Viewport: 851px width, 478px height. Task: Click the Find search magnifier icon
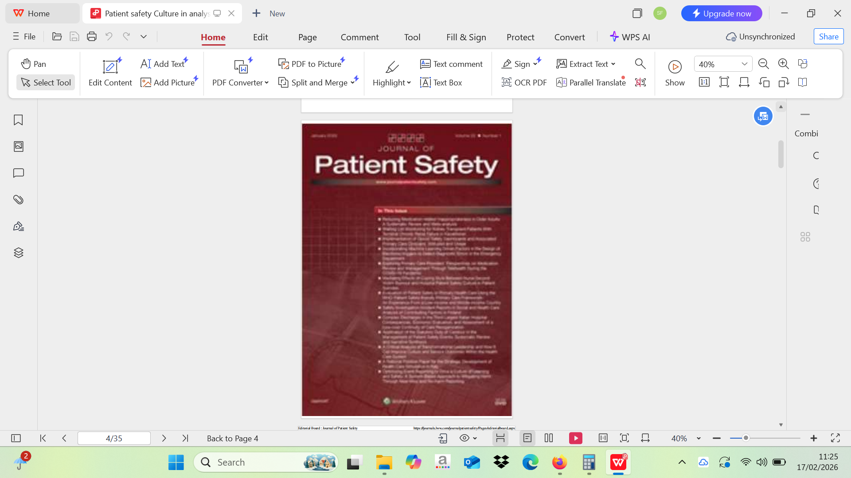click(x=640, y=64)
